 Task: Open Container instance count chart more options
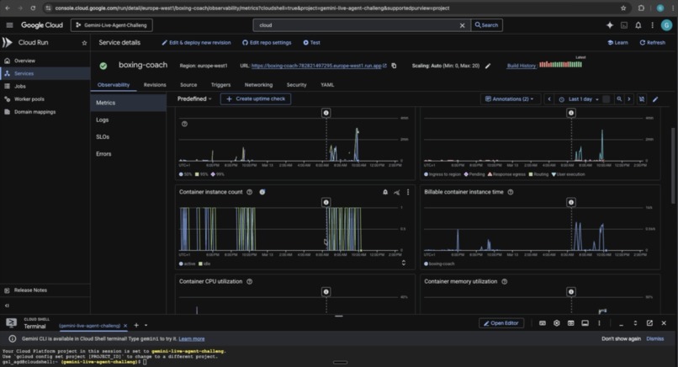(x=408, y=192)
